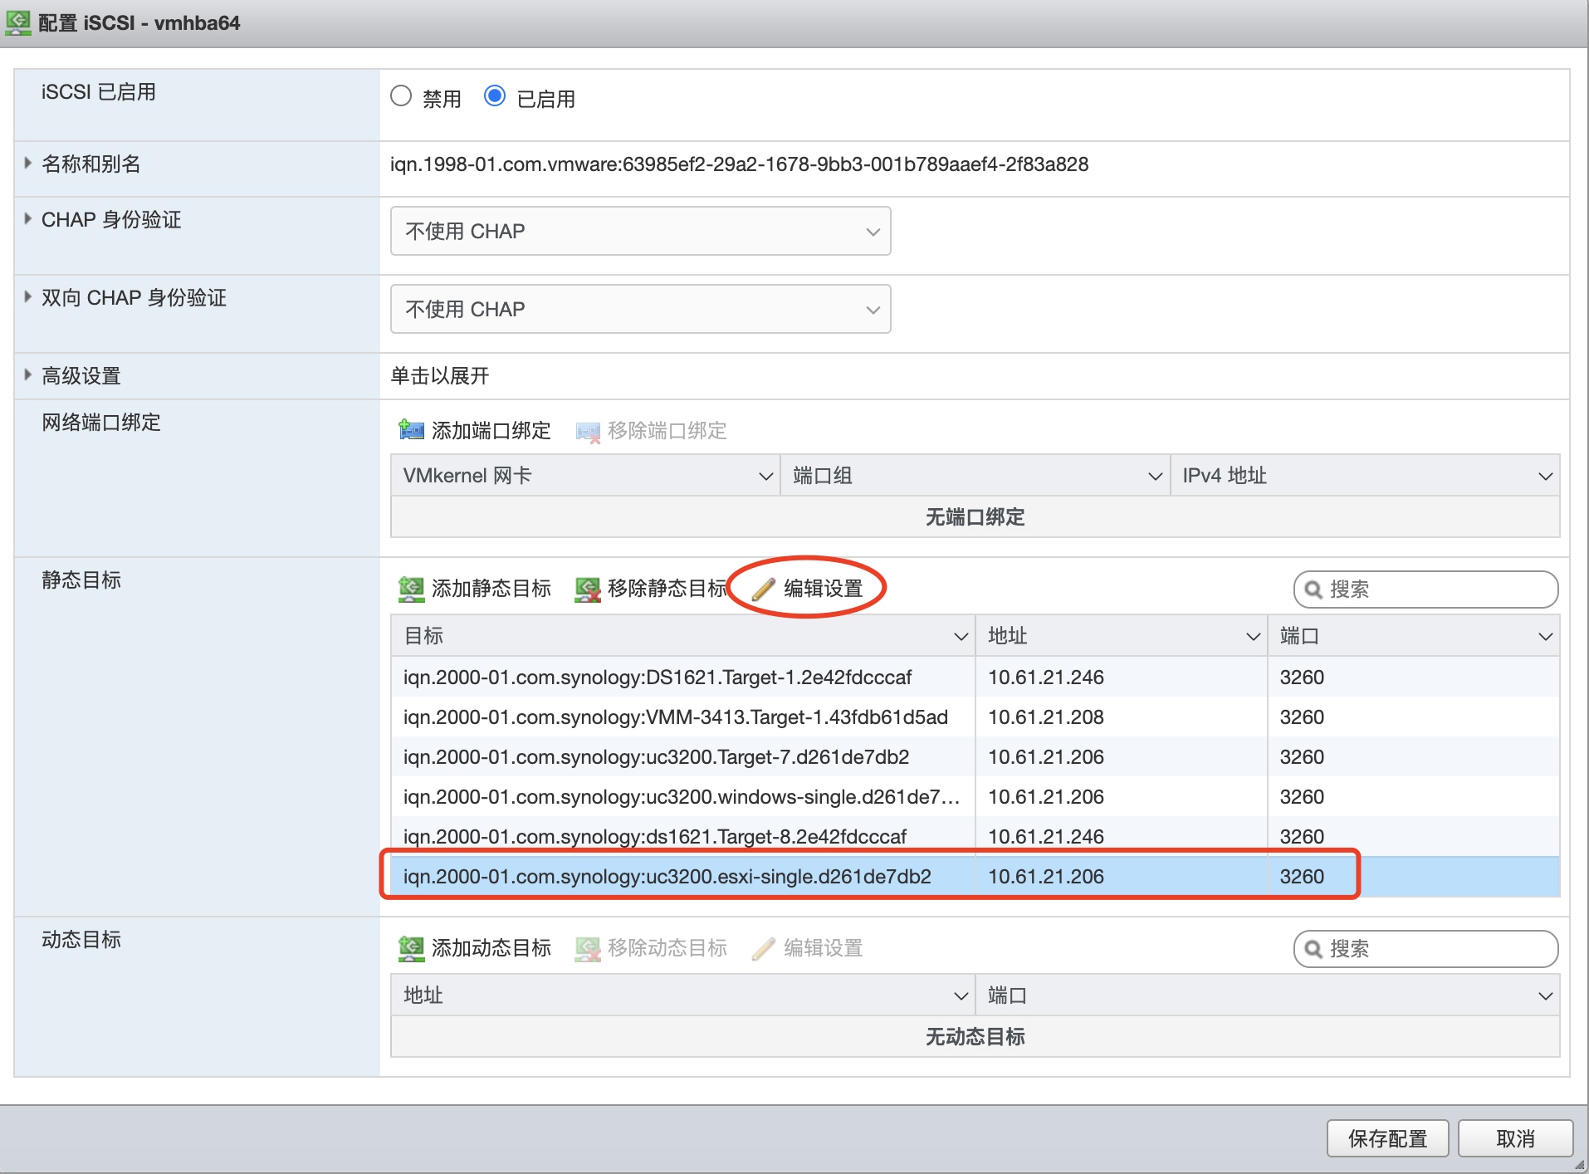Click the iSCSI configuration title bar icon
The width and height of the screenshot is (1589, 1174).
coord(18,22)
